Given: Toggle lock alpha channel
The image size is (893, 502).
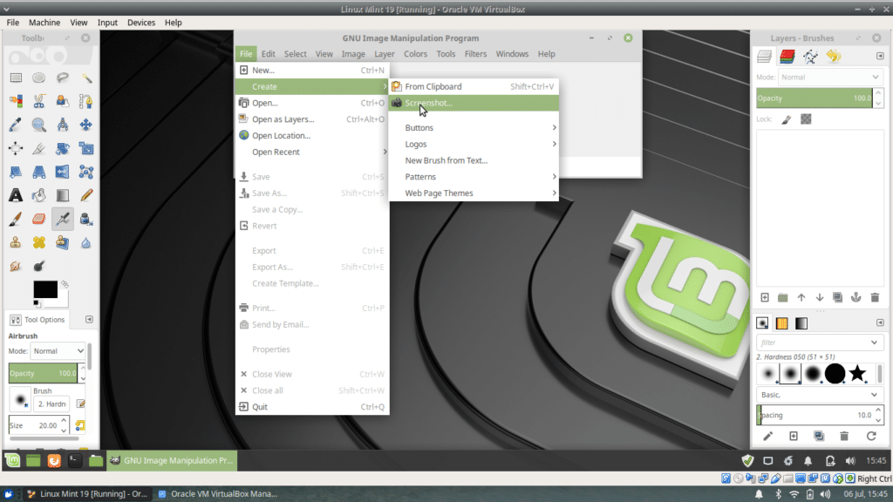Looking at the screenshot, I should pos(805,118).
